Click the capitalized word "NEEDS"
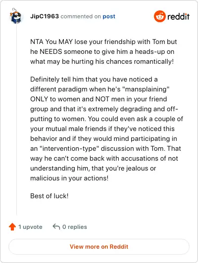Image resolution: width=198 pixels, height=263 pixels. tap(51, 51)
